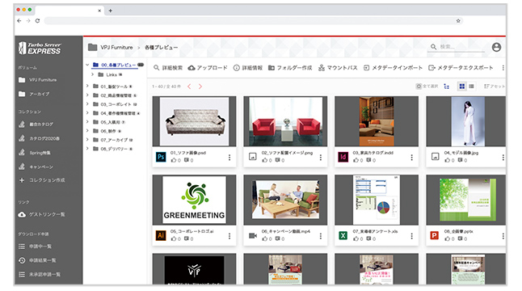Viewport: 522px width, 291px height.
Task: Bookmark the page with the star icon
Action: pyautogui.click(x=458, y=21)
